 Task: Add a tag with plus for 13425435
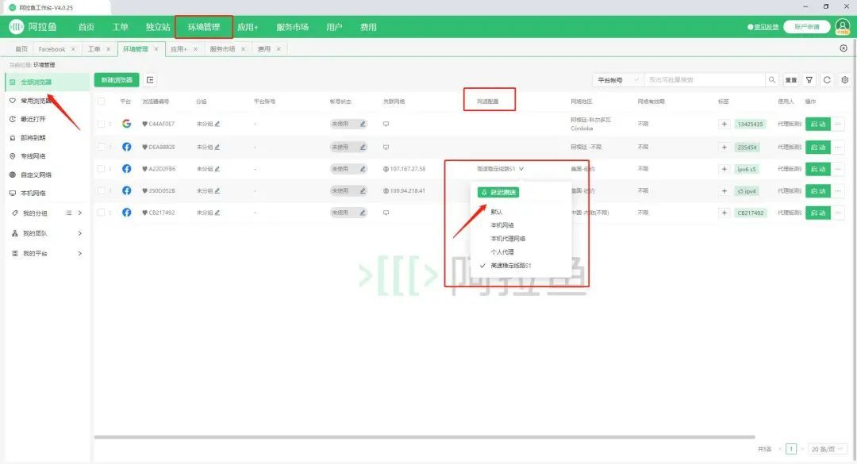click(724, 124)
